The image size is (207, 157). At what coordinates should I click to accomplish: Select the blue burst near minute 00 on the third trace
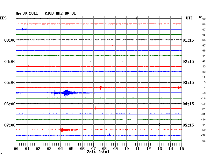[x=24, y=29]
